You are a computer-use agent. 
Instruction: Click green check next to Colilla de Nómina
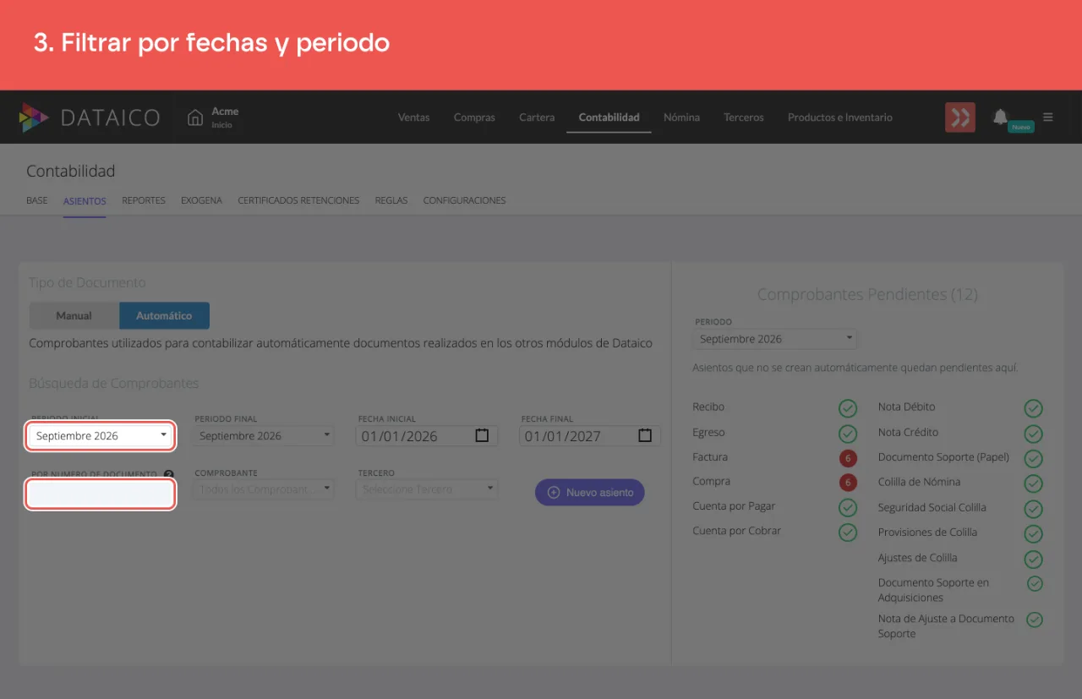pos(1033,483)
